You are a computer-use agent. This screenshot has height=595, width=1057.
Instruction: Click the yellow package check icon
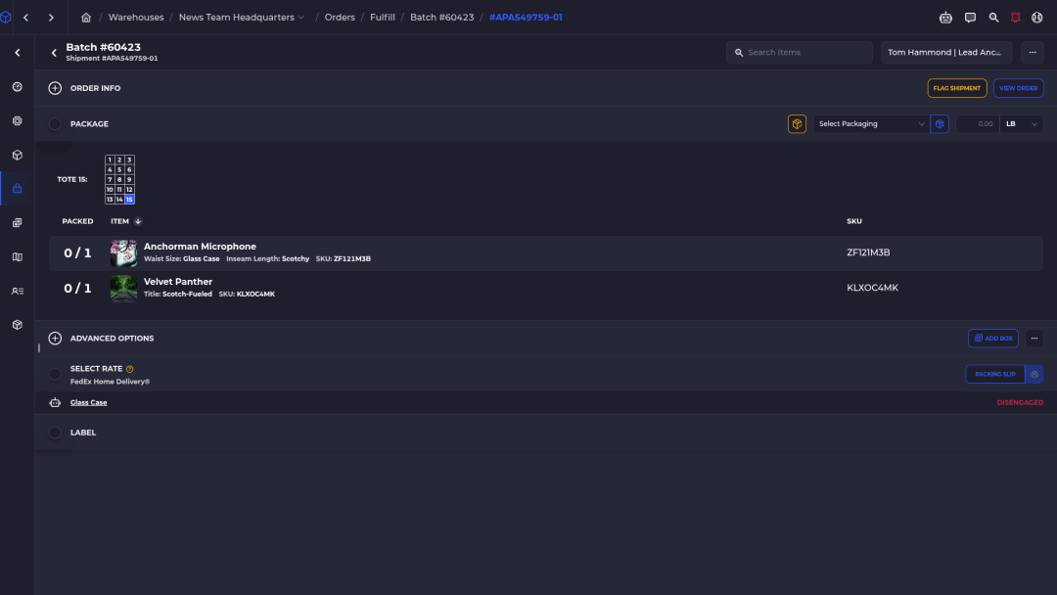click(797, 124)
